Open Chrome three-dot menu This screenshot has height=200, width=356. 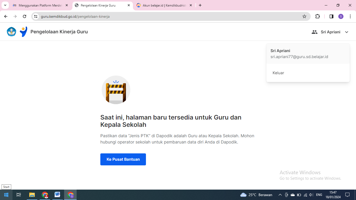[350, 16]
